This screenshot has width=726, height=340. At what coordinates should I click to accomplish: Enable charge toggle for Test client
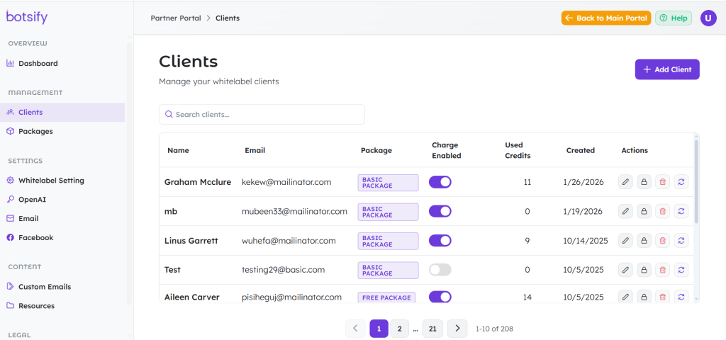tap(440, 270)
